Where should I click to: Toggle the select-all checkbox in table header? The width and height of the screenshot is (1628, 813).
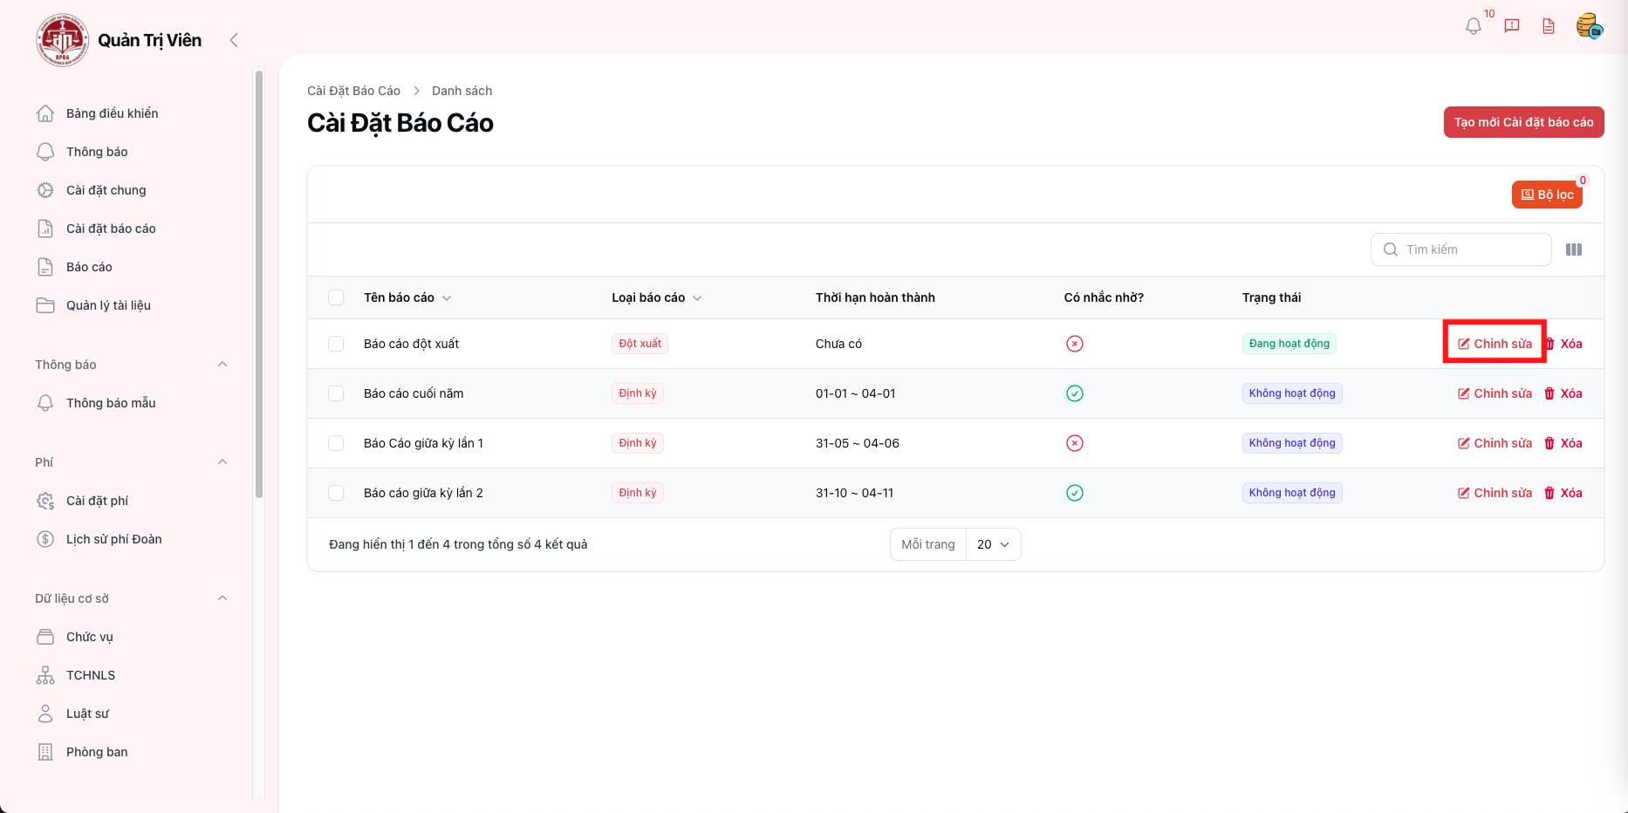click(x=336, y=297)
